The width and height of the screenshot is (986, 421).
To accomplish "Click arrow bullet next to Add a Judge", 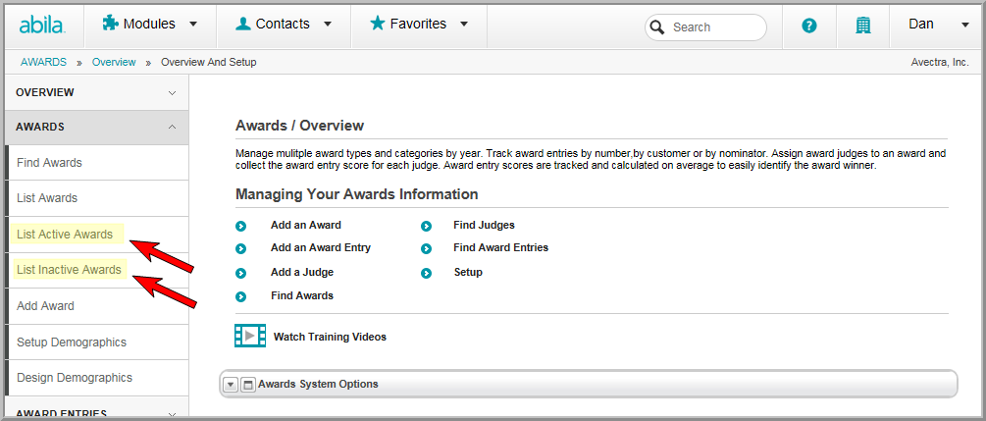I will (240, 273).
